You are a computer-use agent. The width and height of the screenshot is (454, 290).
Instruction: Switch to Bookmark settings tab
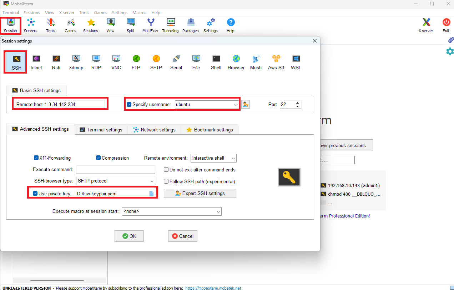pyautogui.click(x=210, y=130)
